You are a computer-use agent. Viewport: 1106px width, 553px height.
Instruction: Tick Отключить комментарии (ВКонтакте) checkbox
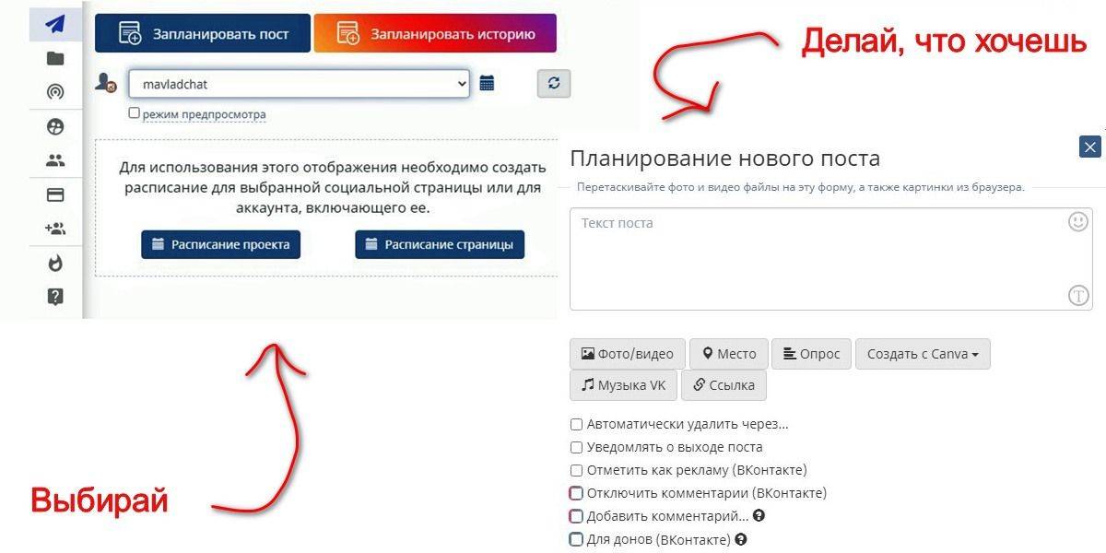point(576,493)
